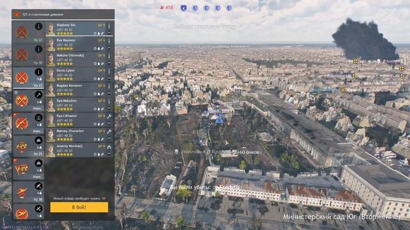Click Ilya Malyshev's soldier portrait
Image resolution: width=410 pixels, height=230 pixels.
[x=51, y=105]
